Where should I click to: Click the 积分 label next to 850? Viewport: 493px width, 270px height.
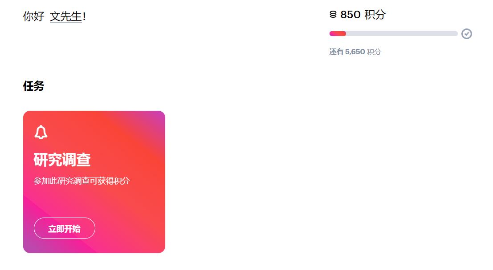click(375, 15)
